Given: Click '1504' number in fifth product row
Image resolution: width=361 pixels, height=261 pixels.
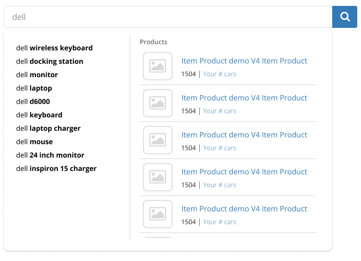Looking at the screenshot, I should pos(189,222).
